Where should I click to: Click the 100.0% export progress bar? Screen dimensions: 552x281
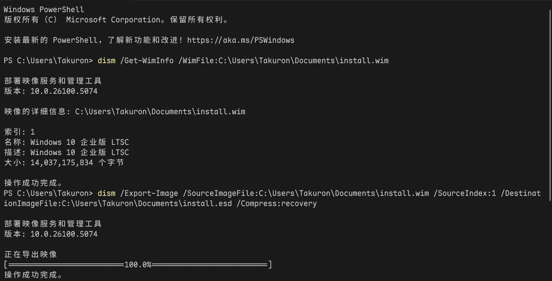138,264
